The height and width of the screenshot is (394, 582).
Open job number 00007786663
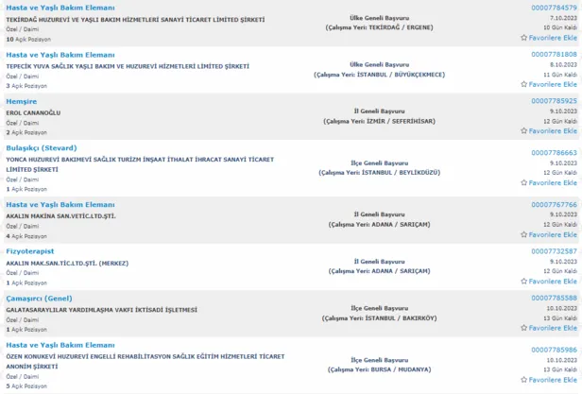pyautogui.click(x=553, y=151)
